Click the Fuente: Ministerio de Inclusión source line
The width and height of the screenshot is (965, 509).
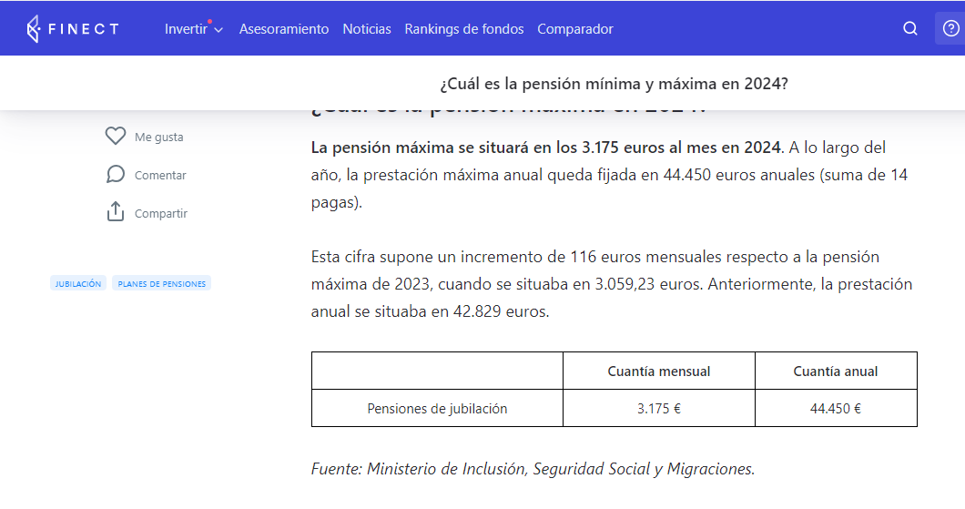[x=533, y=469]
